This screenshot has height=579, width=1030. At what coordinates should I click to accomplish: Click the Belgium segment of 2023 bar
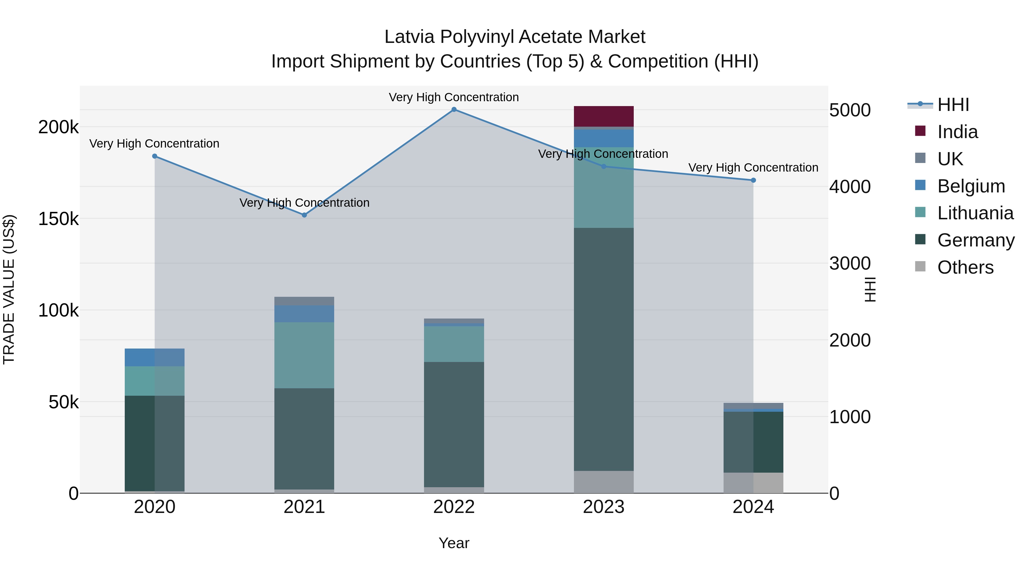[x=604, y=139]
